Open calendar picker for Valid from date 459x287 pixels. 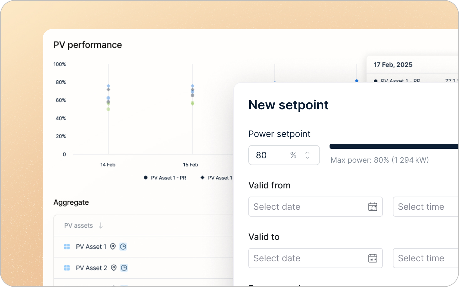pos(372,207)
